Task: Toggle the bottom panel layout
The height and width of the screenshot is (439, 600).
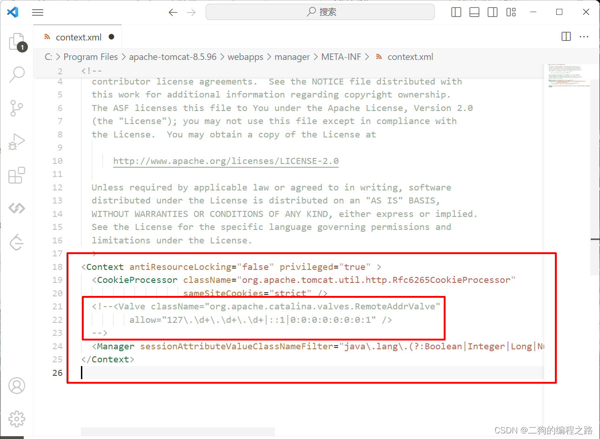Action: 474,12
